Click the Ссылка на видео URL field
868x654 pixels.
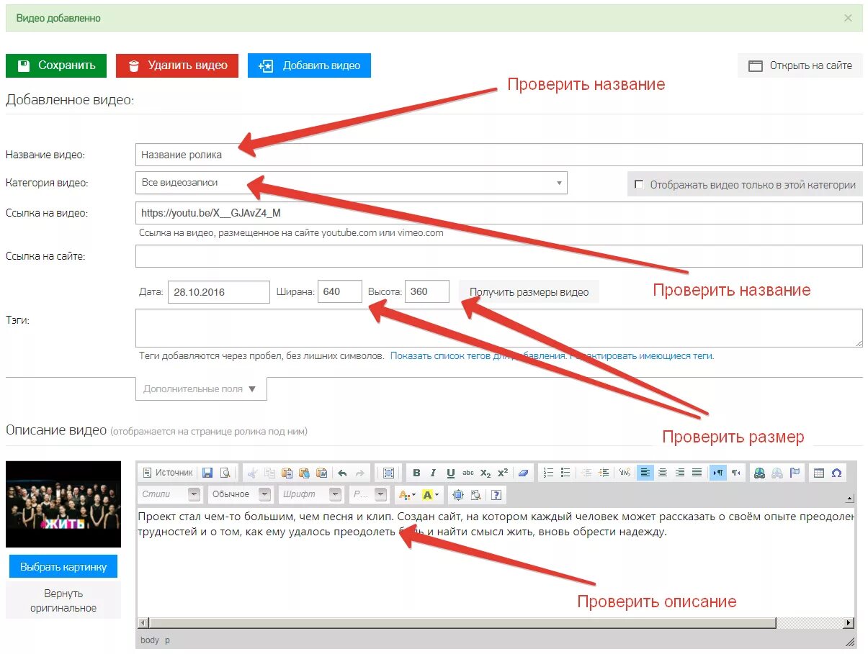pos(498,213)
